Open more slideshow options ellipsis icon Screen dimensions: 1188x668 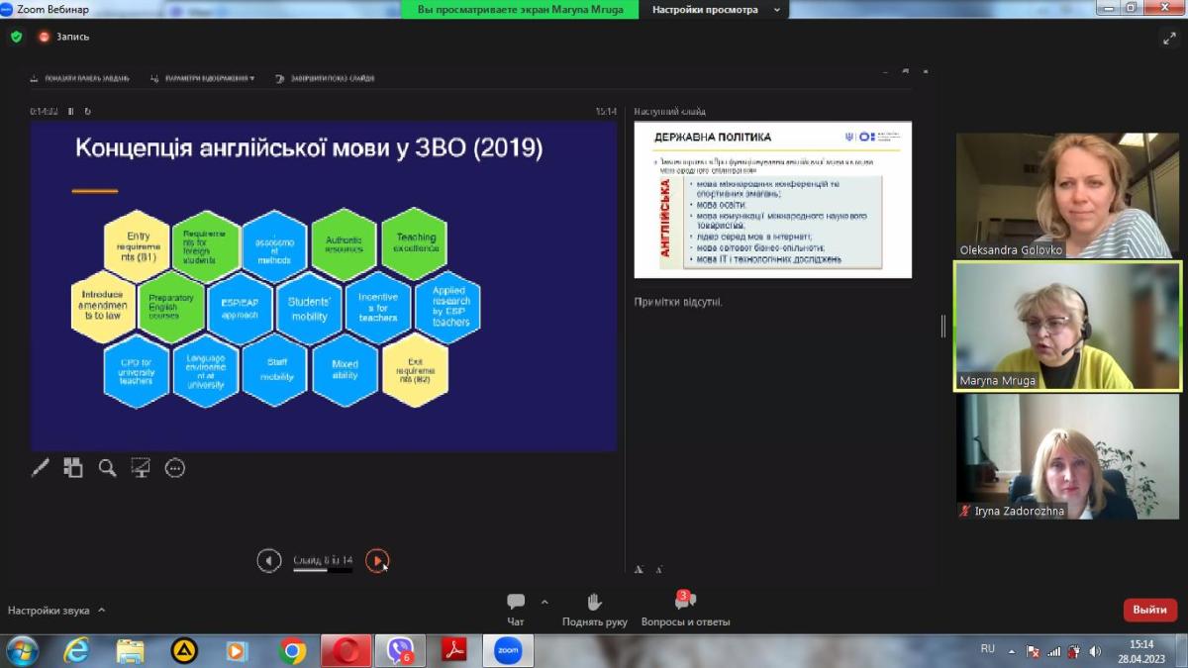pyautogui.click(x=175, y=468)
